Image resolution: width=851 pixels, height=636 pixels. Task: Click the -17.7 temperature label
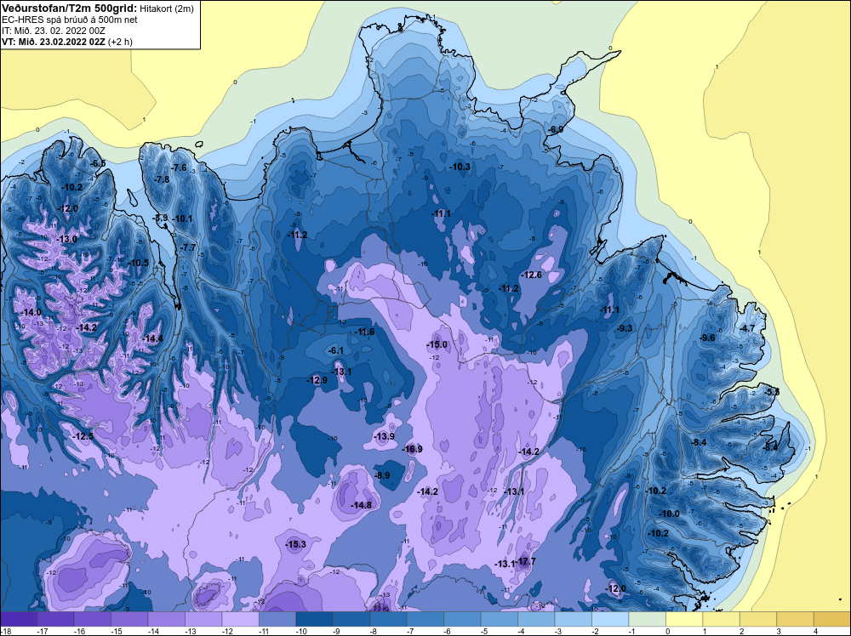525,561
